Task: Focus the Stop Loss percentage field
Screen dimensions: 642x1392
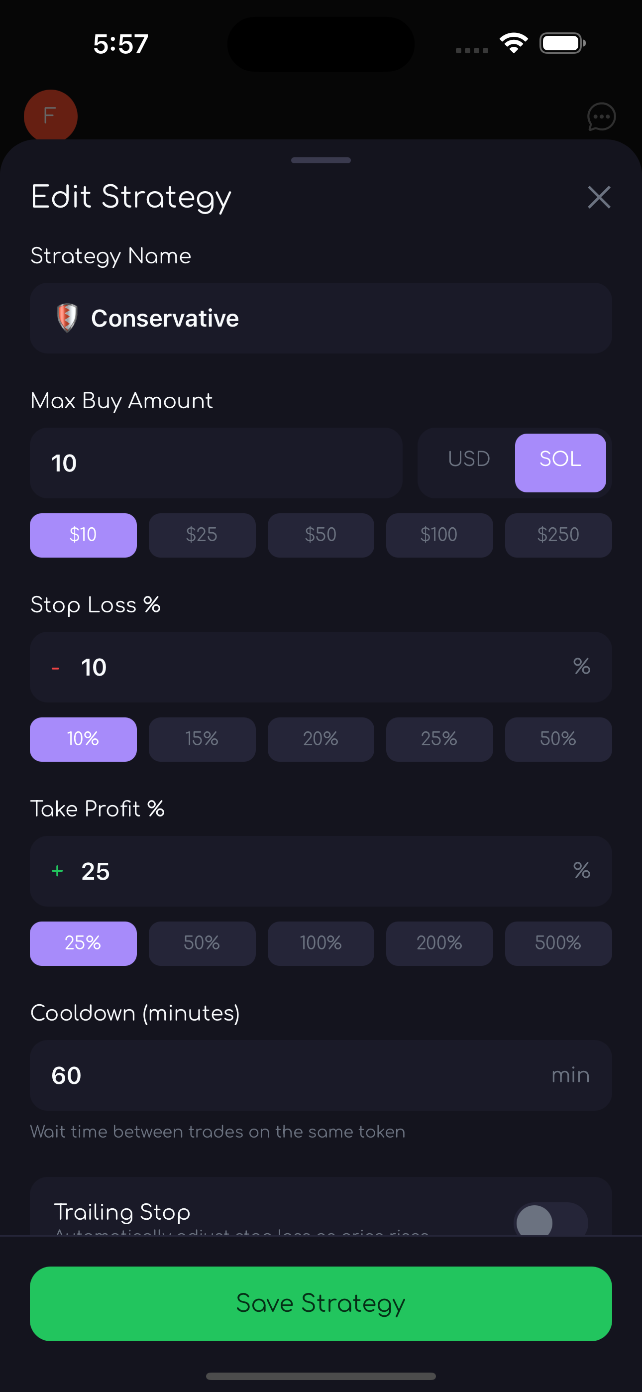Action: [321, 667]
